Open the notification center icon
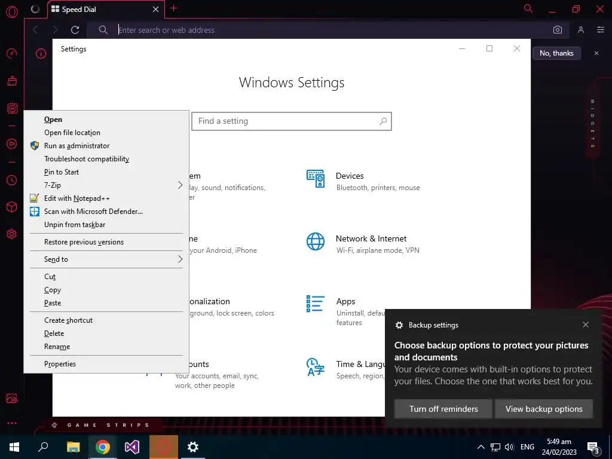 click(593, 448)
